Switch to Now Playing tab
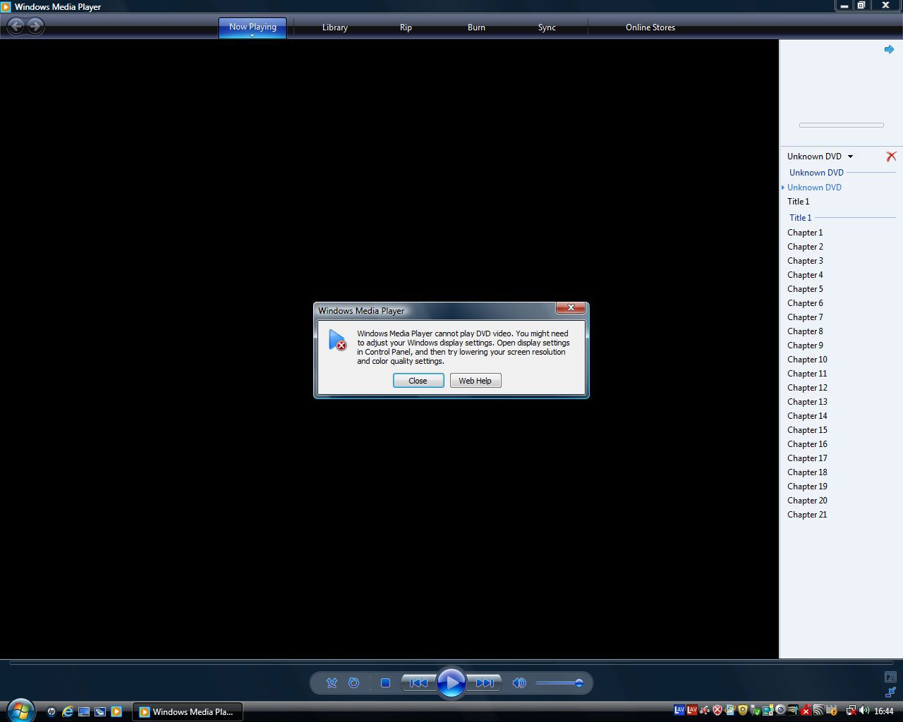The image size is (903, 722). point(253,27)
